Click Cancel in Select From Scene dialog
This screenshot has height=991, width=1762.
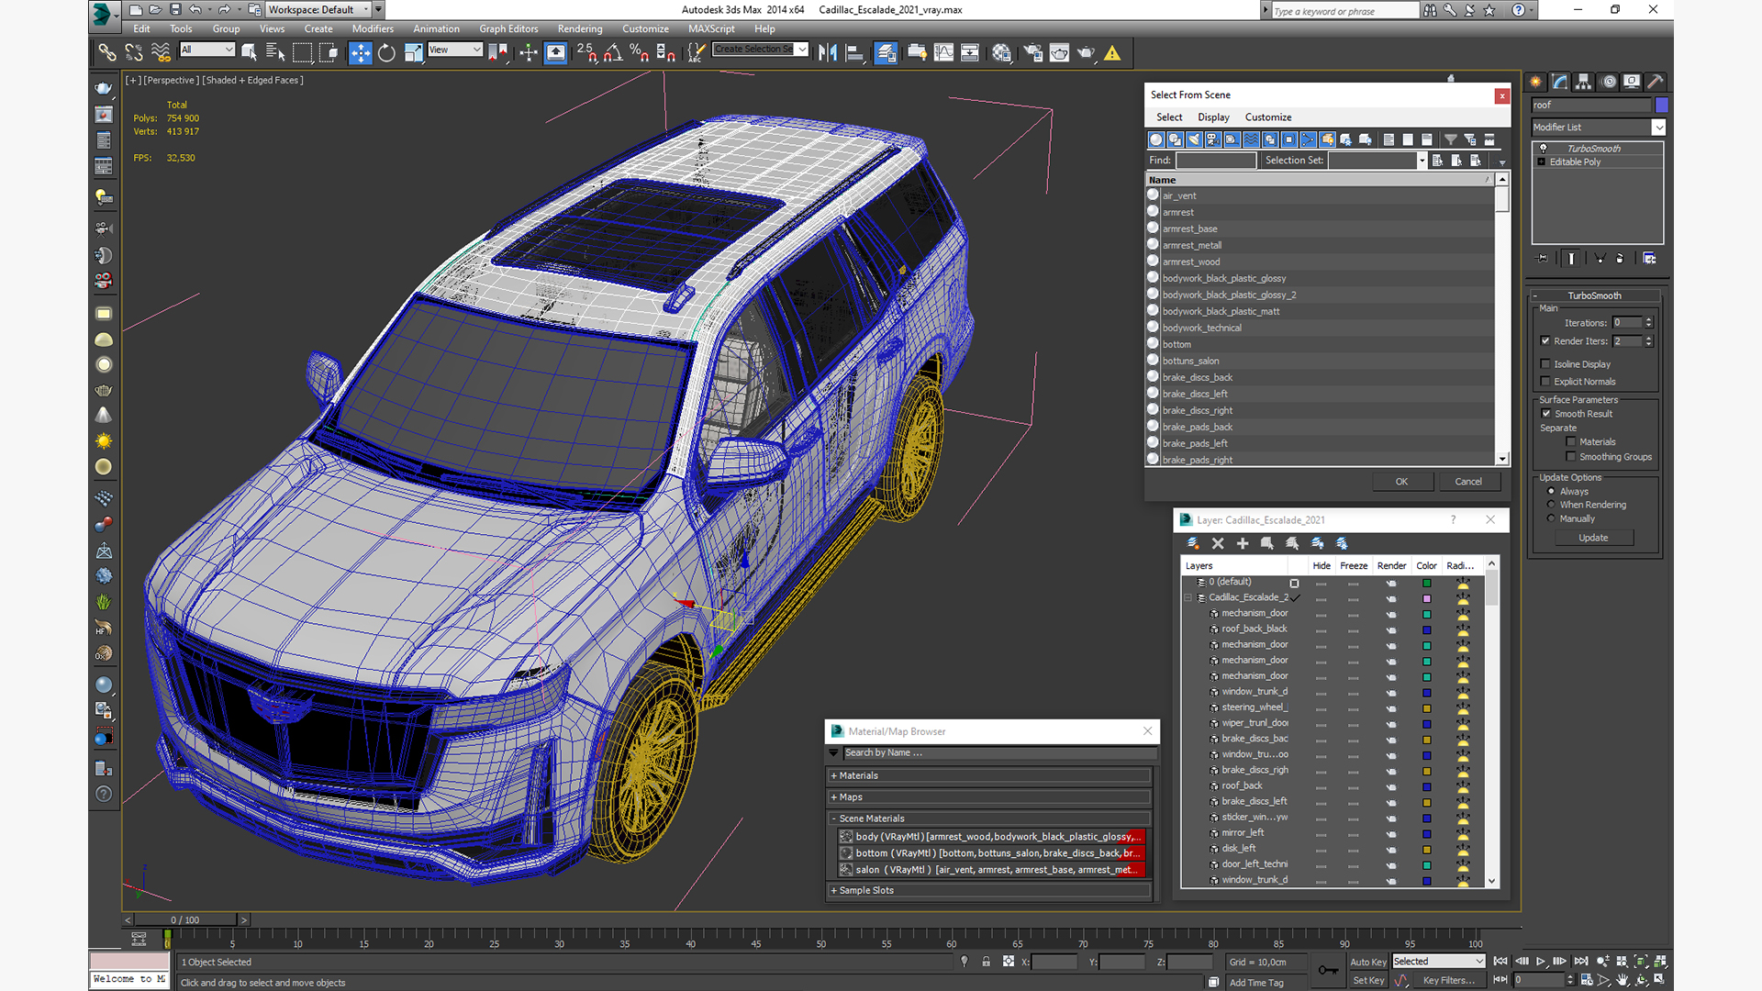click(x=1468, y=482)
